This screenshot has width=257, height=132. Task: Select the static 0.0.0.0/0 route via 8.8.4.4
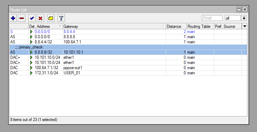128,32
